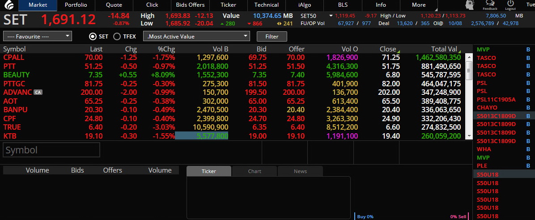Viewport: 535px width, 220px height.
Task: Switch to the Chart tab
Action: 255,171
